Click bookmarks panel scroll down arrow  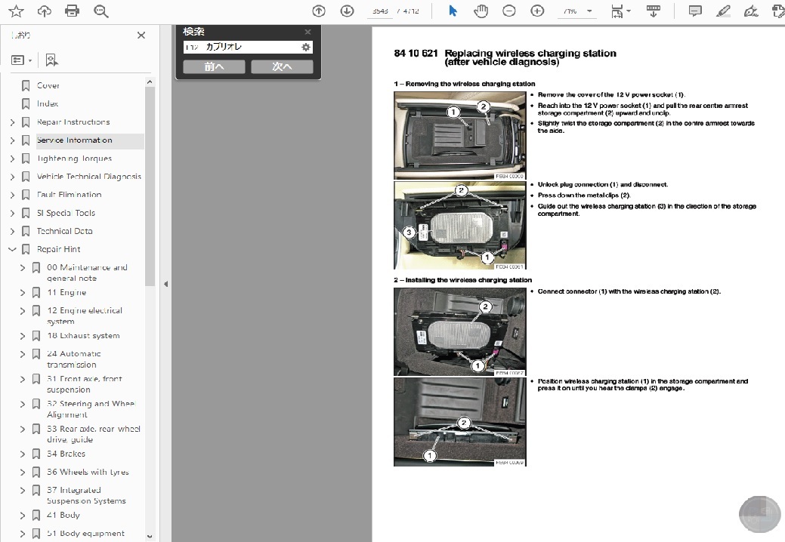pos(149,537)
